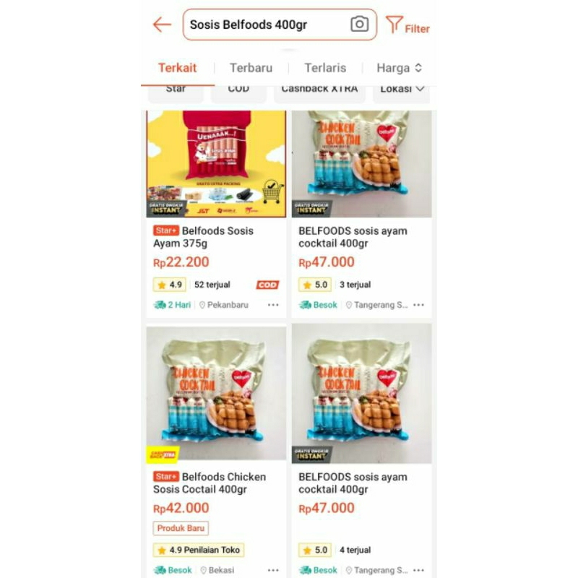Click the COD badge on Sosis Ayam listing
Image resolution: width=578 pixels, height=578 pixels.
click(267, 285)
